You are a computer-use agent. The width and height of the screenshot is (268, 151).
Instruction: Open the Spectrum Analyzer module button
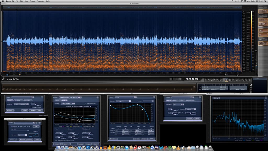[263, 43]
